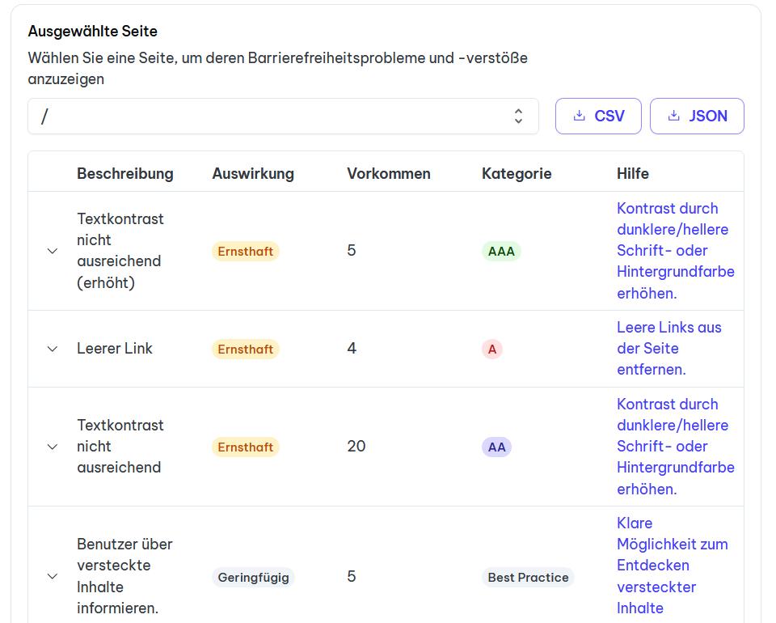Image resolution: width=776 pixels, height=623 pixels.
Task: Expand the "Textkontrast nicht ausreichend" AA row
Action: [x=53, y=447]
